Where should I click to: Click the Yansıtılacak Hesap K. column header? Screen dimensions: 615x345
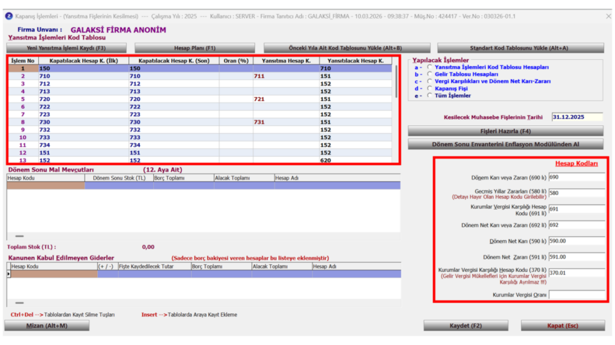(x=356, y=60)
